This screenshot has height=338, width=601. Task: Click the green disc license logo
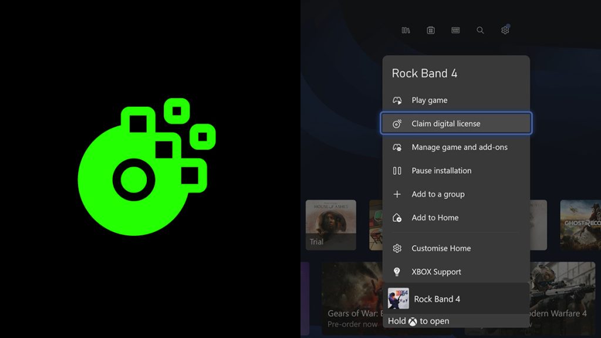pyautogui.click(x=146, y=167)
